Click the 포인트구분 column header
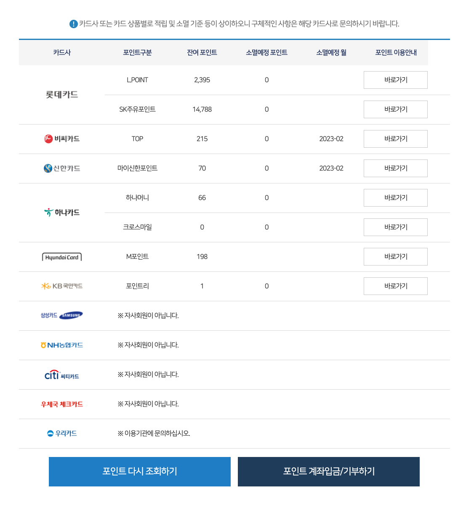458x510 pixels. [137, 53]
